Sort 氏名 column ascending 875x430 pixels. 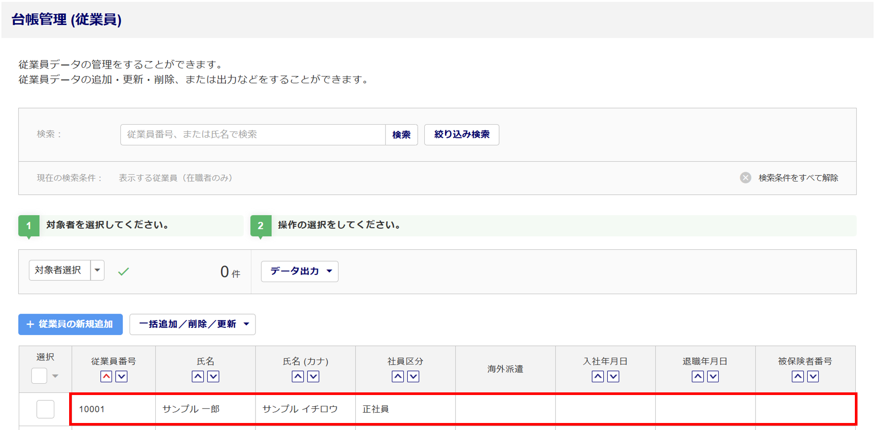198,376
